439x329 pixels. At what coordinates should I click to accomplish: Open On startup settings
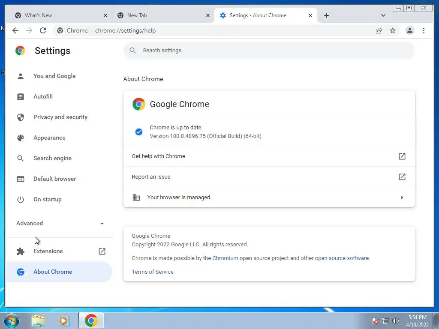click(x=60, y=200)
